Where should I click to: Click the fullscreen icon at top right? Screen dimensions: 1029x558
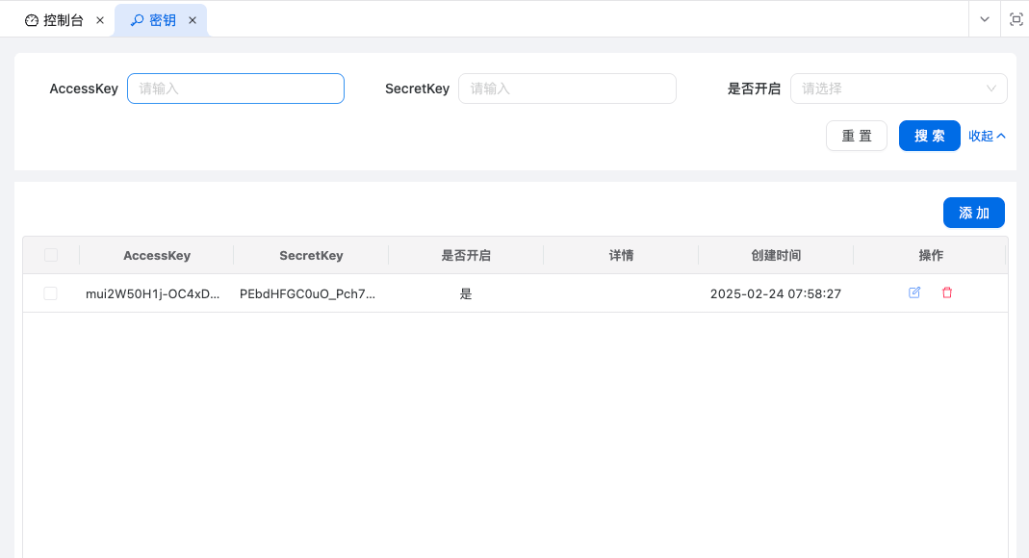tap(1016, 19)
